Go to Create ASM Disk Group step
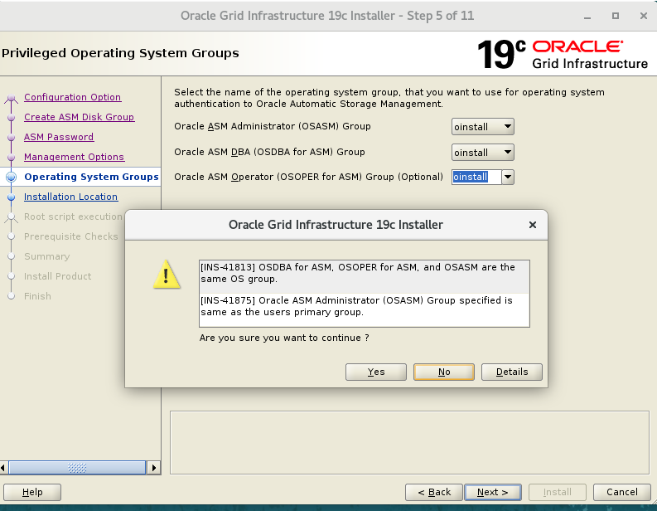Viewport: 657px width, 511px height. pos(80,117)
